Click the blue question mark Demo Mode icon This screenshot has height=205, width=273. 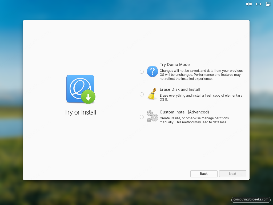[x=152, y=71]
